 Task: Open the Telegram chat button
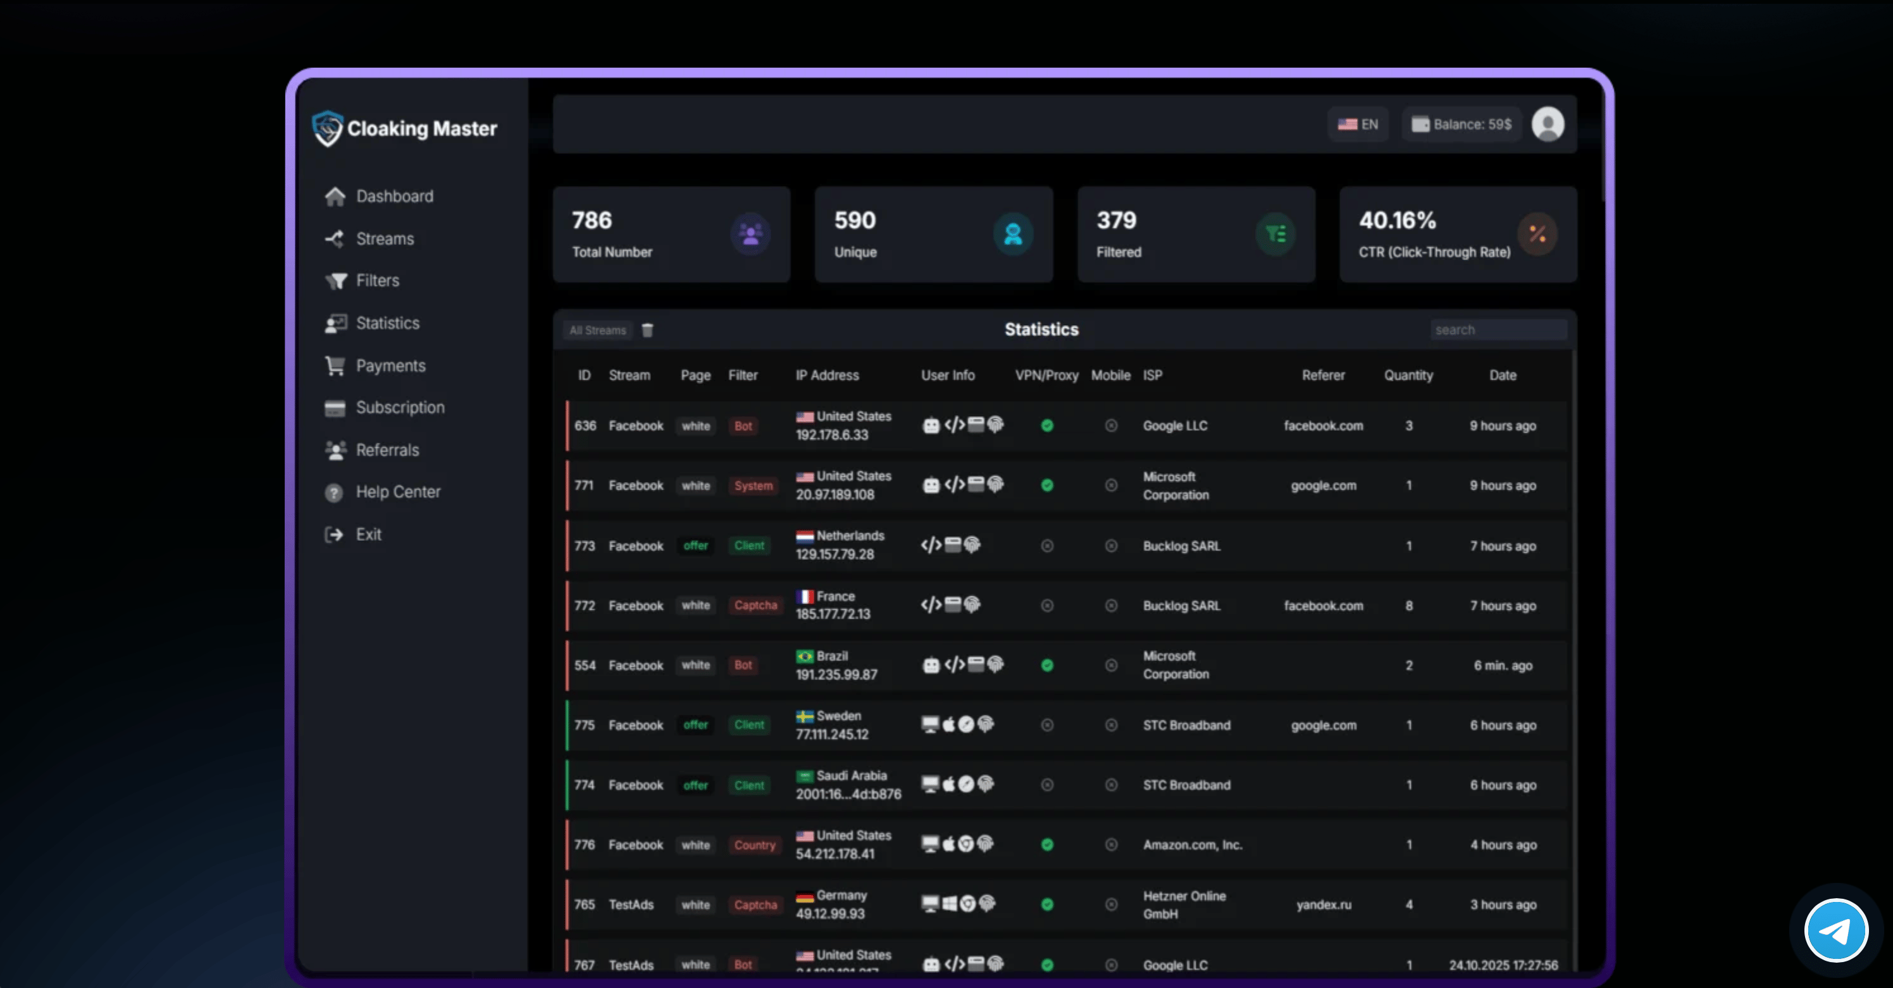click(x=1837, y=930)
